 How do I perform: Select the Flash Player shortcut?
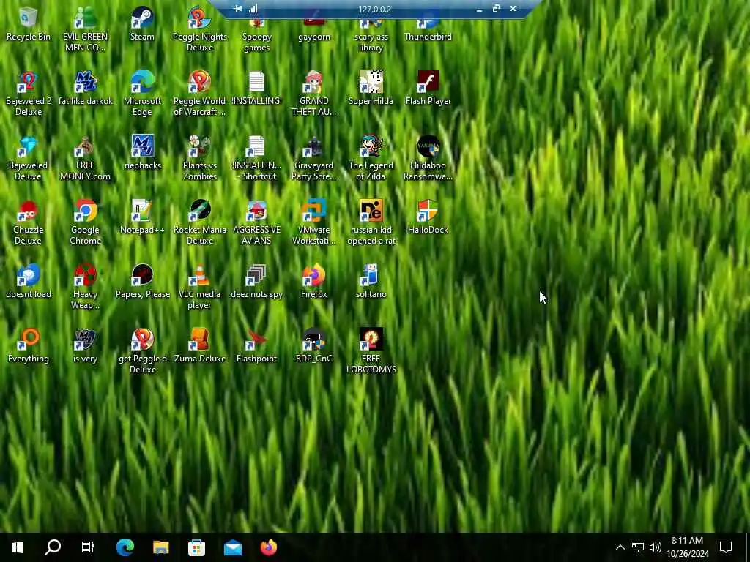point(428,89)
